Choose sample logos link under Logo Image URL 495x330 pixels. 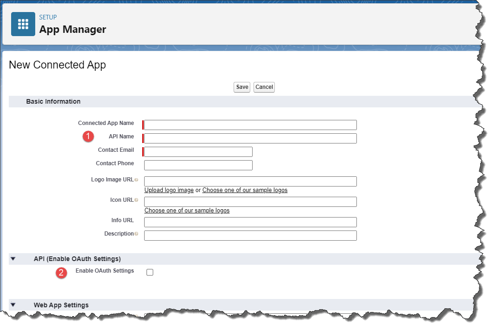tap(245, 190)
